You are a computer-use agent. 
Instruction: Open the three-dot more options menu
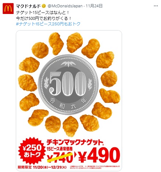pyautogui.click(x=156, y=6)
